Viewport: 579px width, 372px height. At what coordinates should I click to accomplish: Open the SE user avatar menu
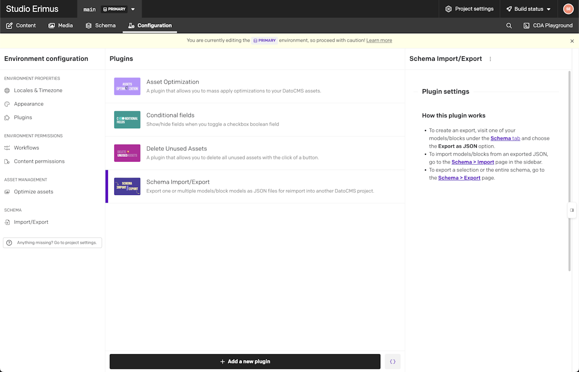[568, 9]
